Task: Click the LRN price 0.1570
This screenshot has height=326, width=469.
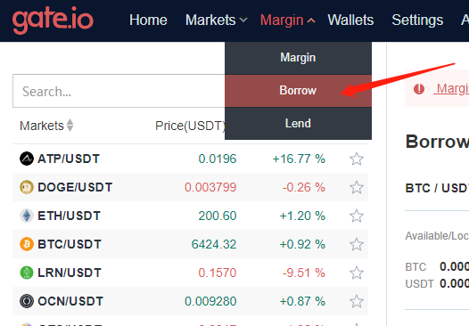Action: click(218, 273)
